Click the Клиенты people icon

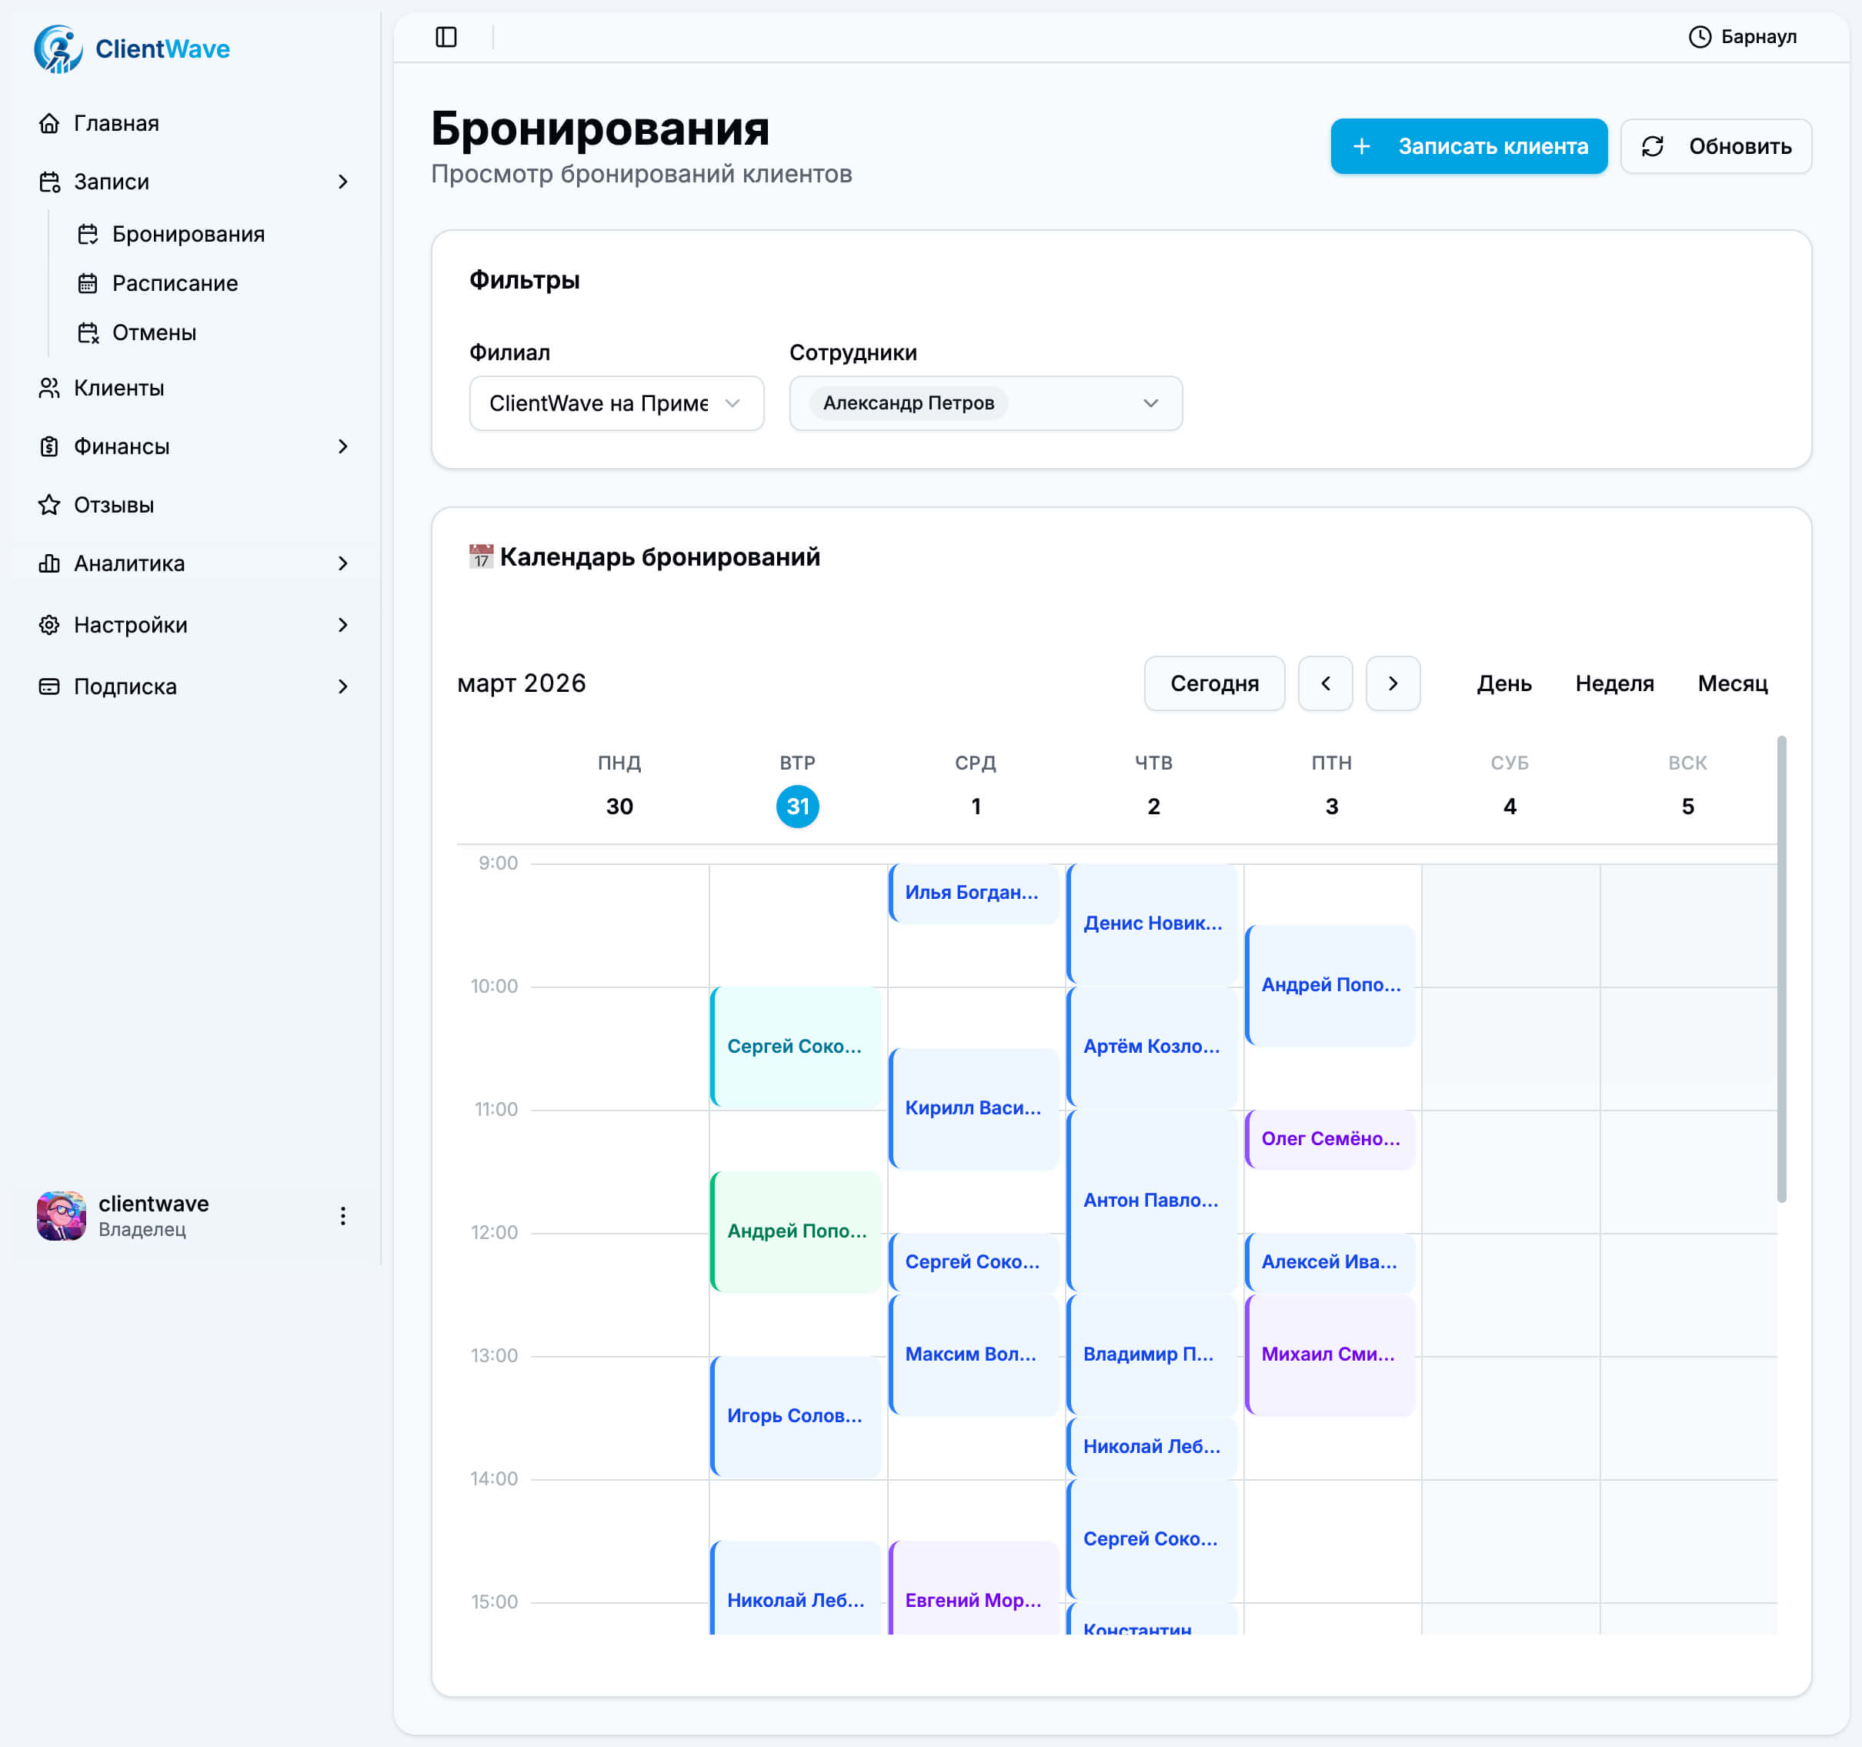coord(50,388)
